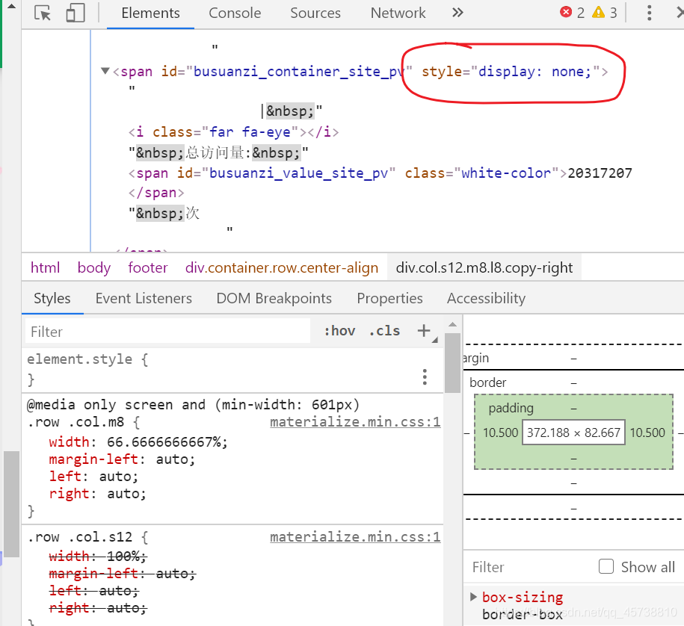Open the DOM Breakpoints tab
684x626 pixels.
(x=274, y=299)
